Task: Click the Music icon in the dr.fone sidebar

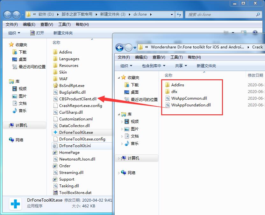Action: [15, 111]
